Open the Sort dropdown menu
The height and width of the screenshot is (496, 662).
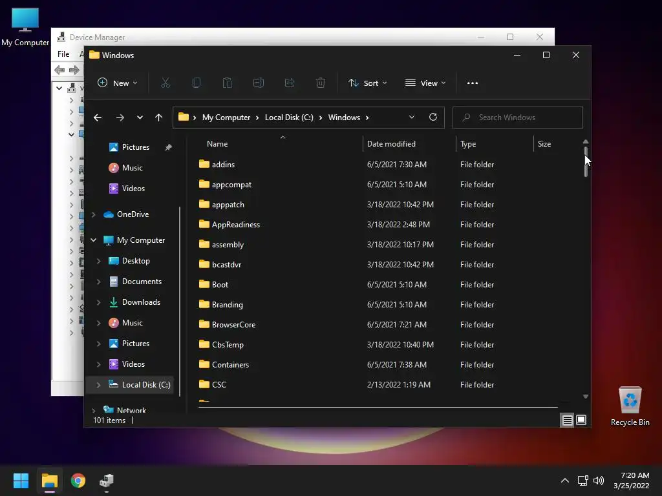pyautogui.click(x=368, y=83)
